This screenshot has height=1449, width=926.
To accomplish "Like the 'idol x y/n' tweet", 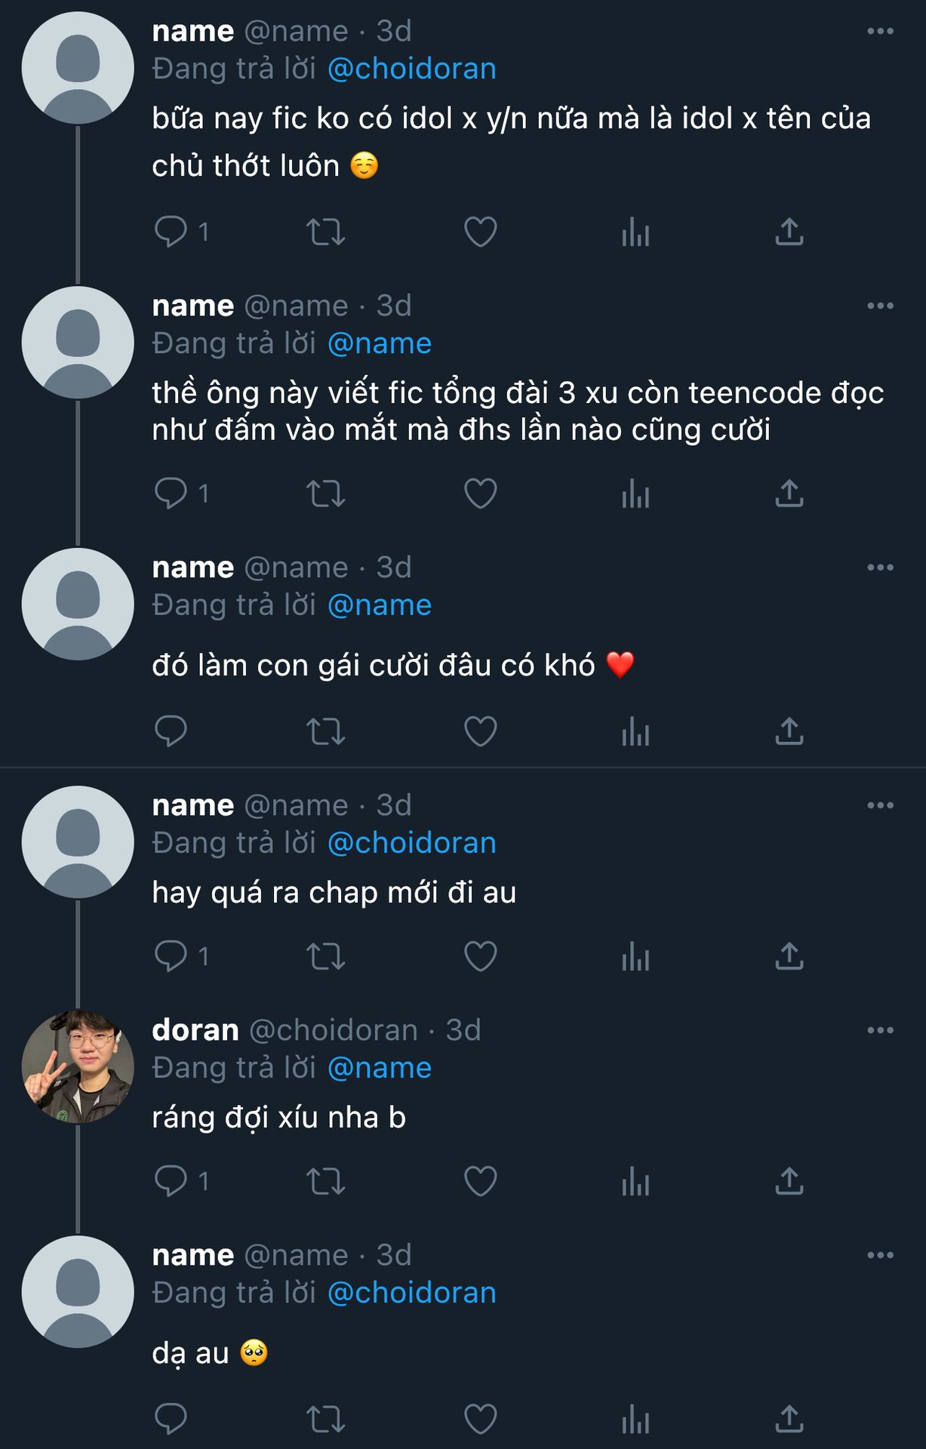I will coord(480,232).
